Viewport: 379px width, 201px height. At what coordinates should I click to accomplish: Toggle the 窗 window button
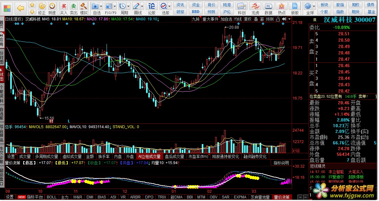pyautogui.click(x=262, y=19)
